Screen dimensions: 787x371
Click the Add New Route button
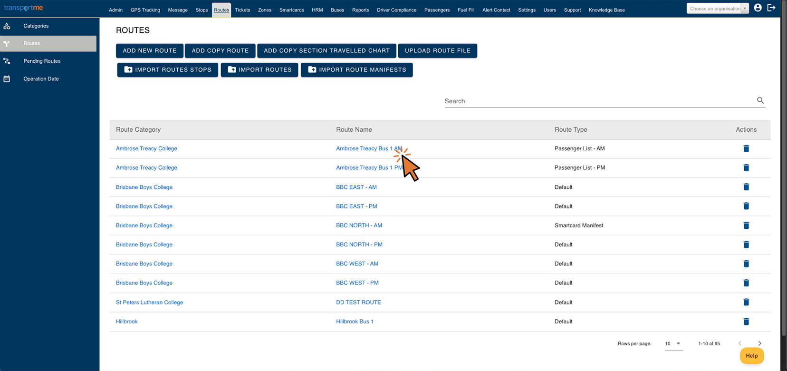point(150,50)
